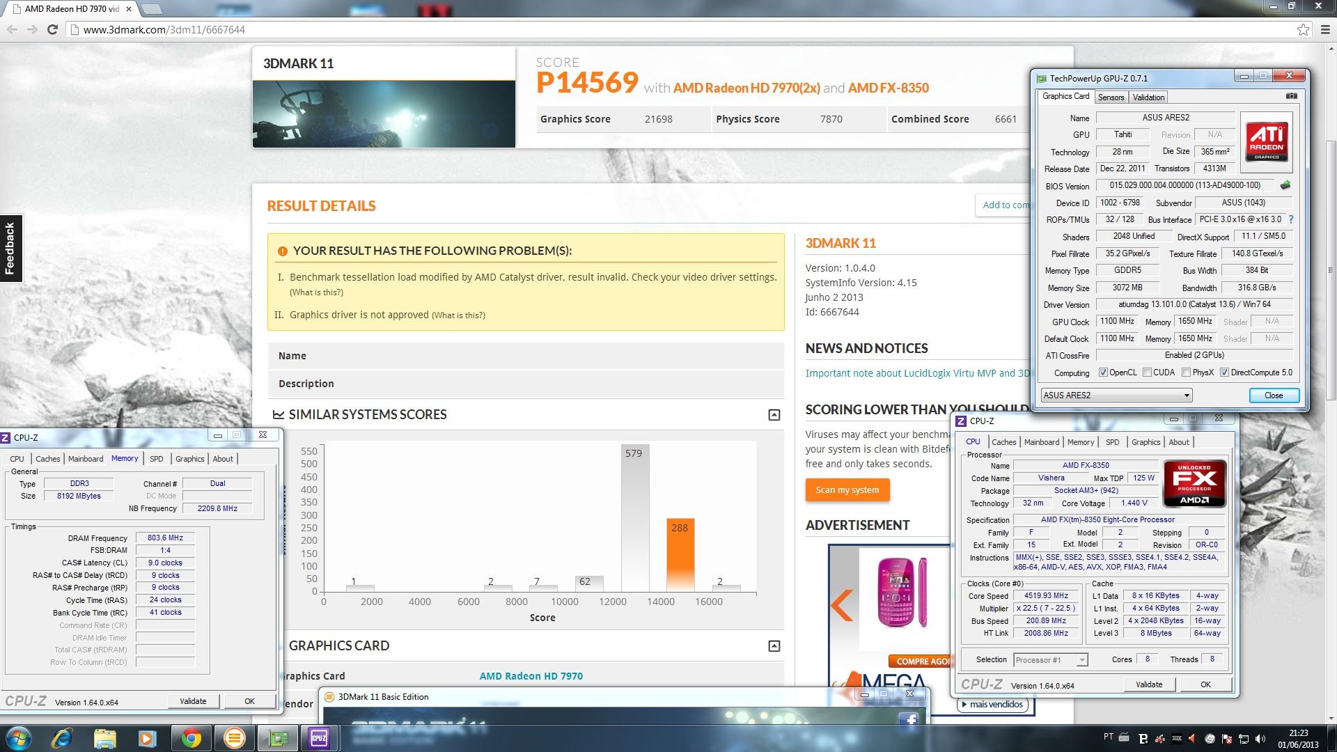Viewport: 1337px width, 752px height.
Task: Click the AMD FX processor logo in CPU-Z
Action: (1195, 483)
